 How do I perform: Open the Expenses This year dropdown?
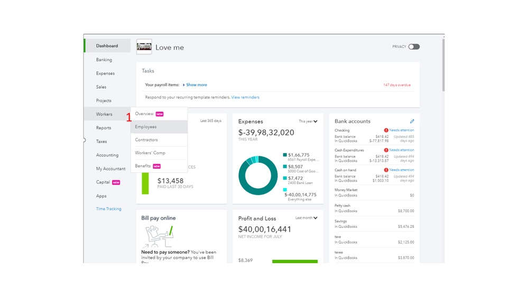308,121
